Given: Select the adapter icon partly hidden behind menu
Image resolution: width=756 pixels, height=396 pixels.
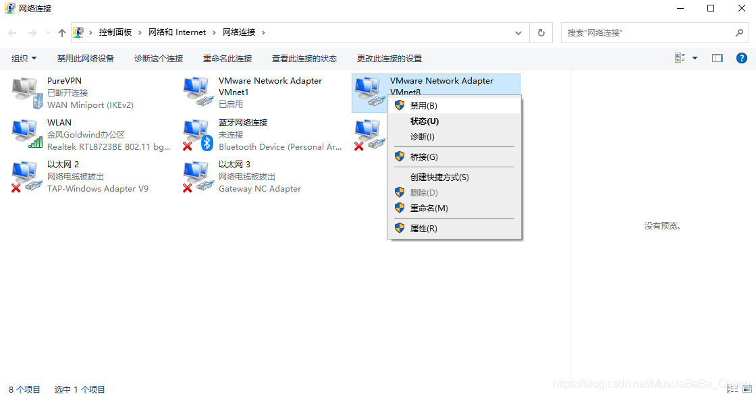Looking at the screenshot, I should tap(370, 134).
